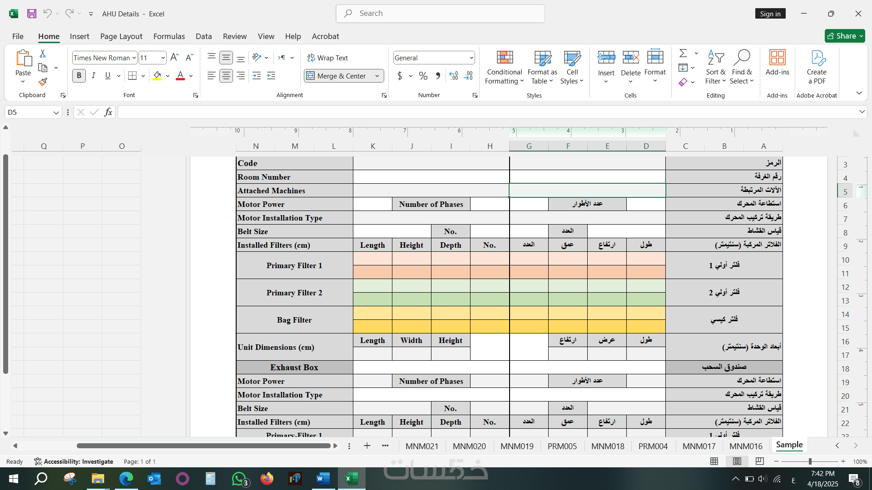The height and width of the screenshot is (490, 872).
Task: Open Word from the Windows taskbar
Action: coord(323,479)
